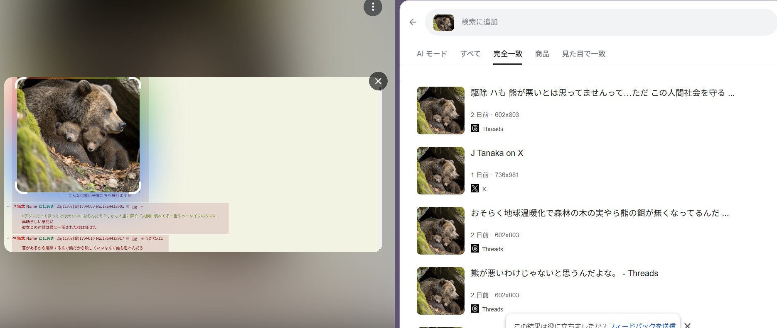Dismiss the feedback prompt with X

(x=687, y=326)
